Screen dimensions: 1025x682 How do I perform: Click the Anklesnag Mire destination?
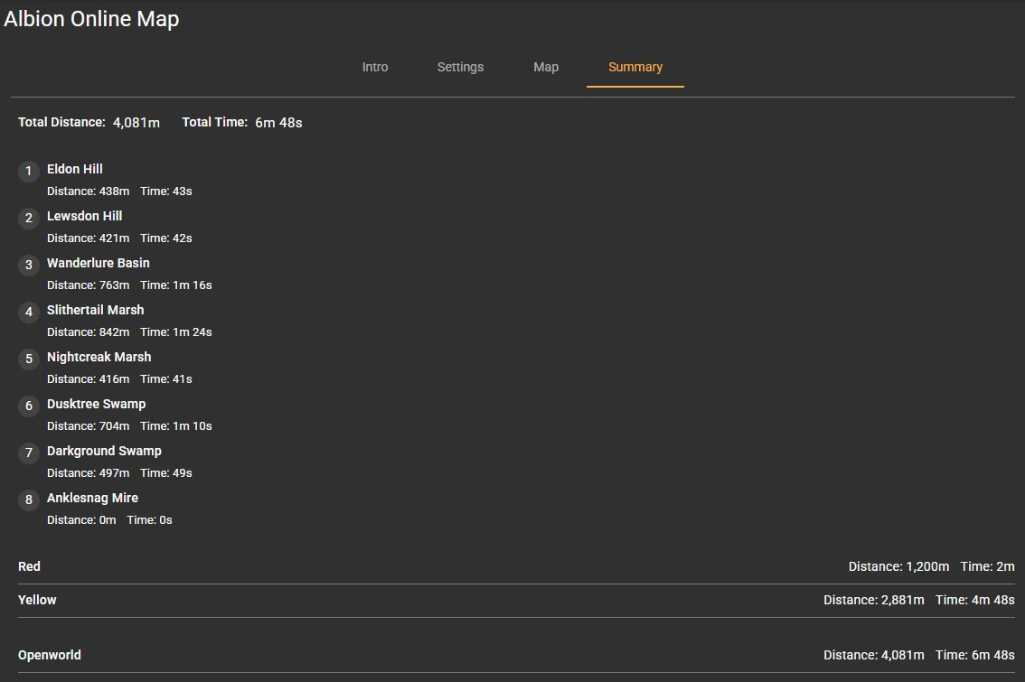(x=92, y=498)
